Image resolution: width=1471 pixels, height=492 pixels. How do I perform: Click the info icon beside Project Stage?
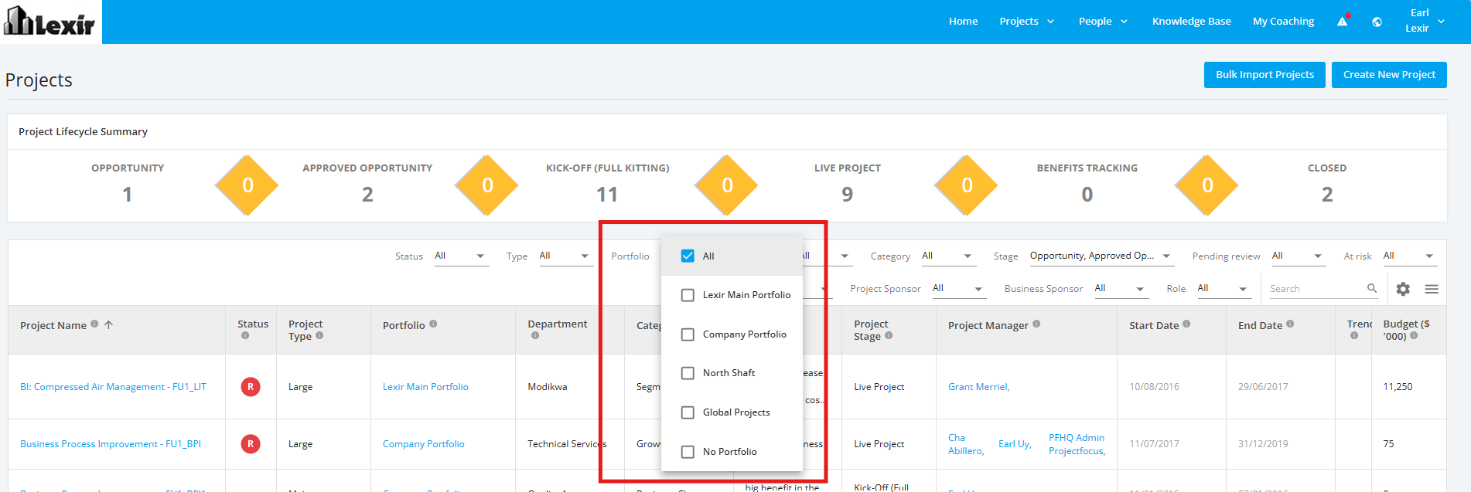[889, 335]
